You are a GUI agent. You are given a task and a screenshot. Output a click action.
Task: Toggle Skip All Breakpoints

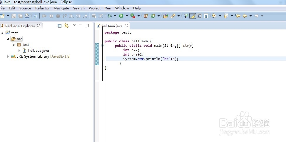35,16
